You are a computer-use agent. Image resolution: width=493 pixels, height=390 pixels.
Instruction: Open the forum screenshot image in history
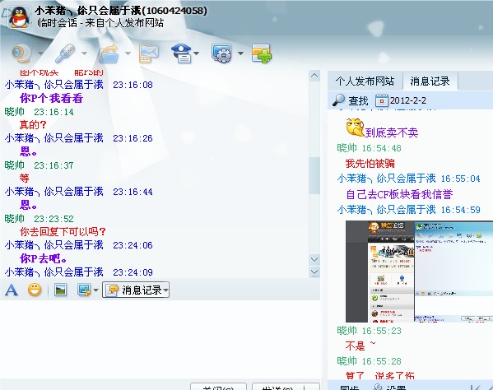pos(419,272)
